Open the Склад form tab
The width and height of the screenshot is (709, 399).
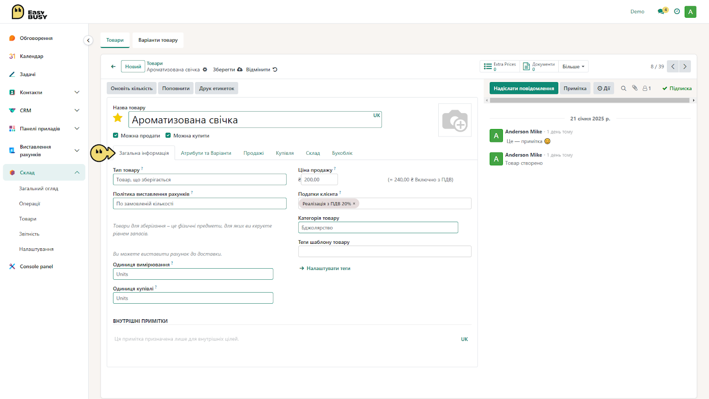[x=313, y=153]
